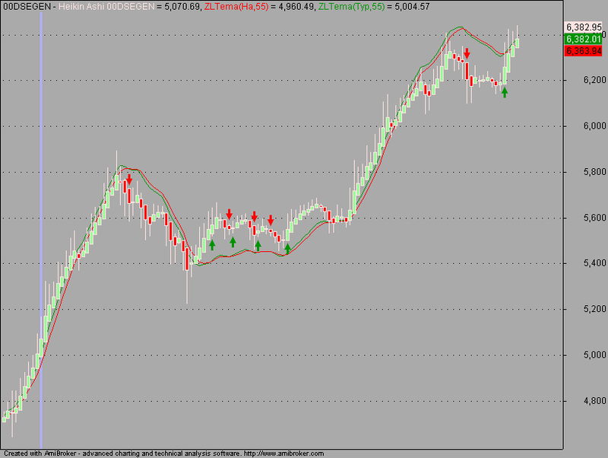Click the 5,400 price axis label
This screenshot has width=608, height=458.
click(594, 263)
